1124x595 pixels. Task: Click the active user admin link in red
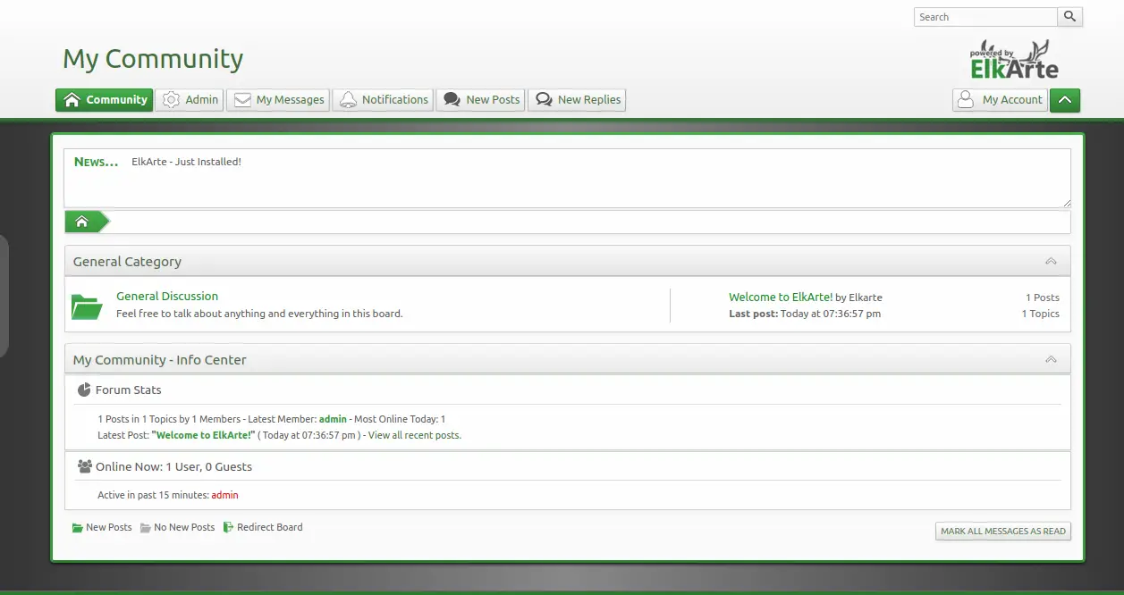click(224, 495)
